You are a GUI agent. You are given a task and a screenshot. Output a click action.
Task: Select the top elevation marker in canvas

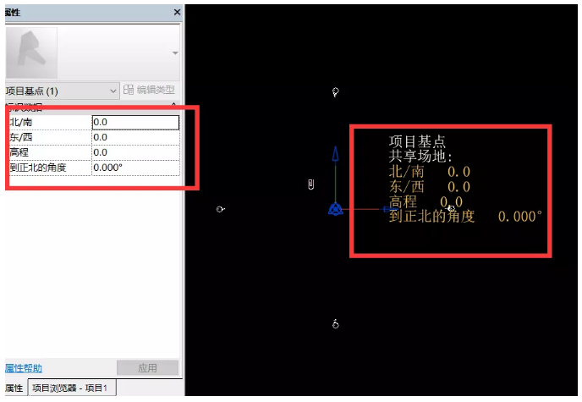coord(336,91)
